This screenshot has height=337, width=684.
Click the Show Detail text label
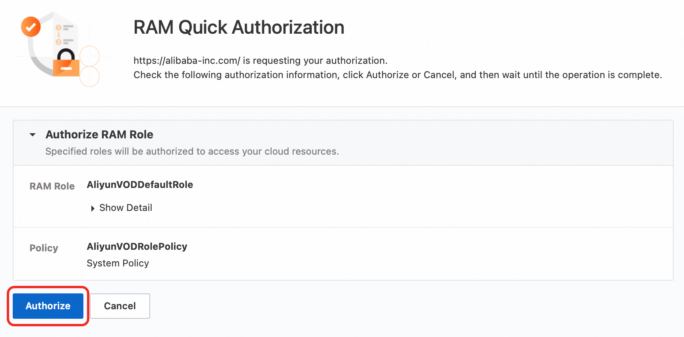(126, 208)
